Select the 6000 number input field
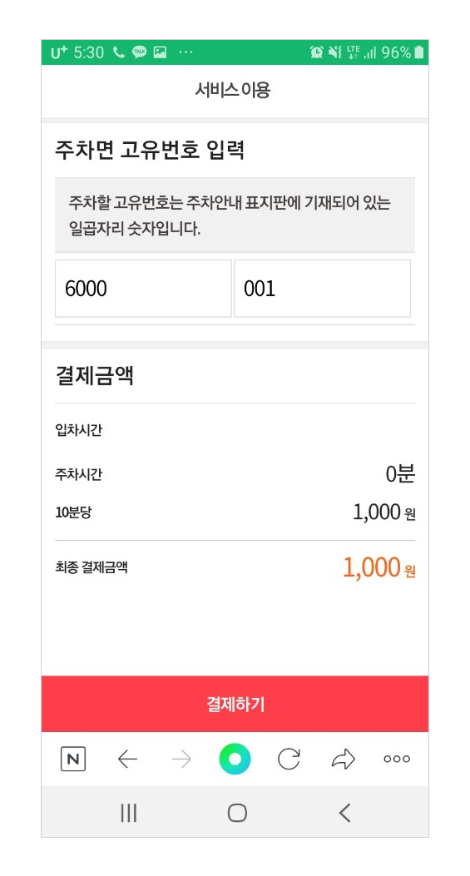 click(x=143, y=289)
